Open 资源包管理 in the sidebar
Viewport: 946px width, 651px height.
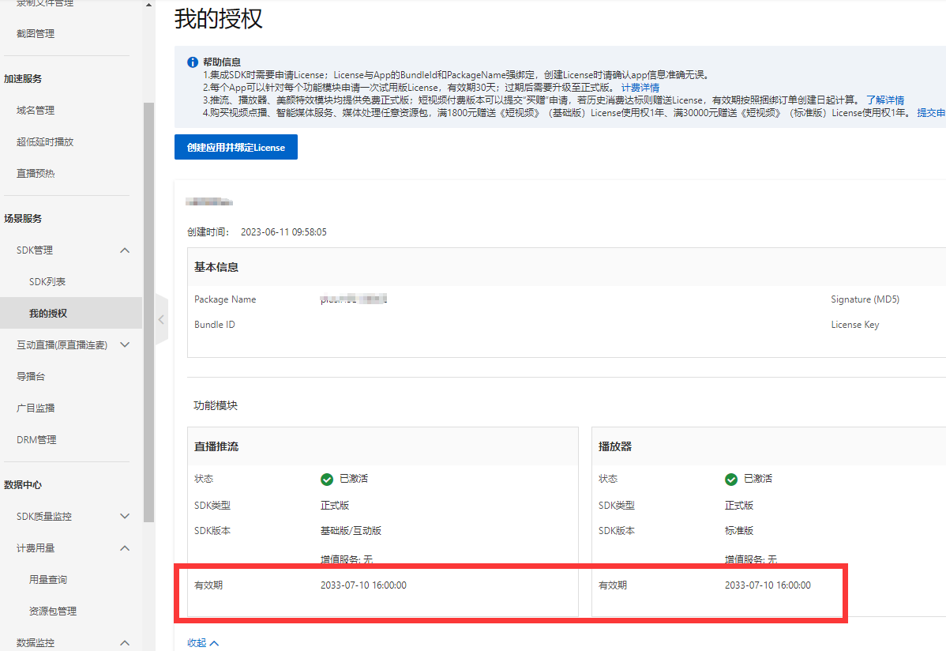pyautogui.click(x=53, y=611)
